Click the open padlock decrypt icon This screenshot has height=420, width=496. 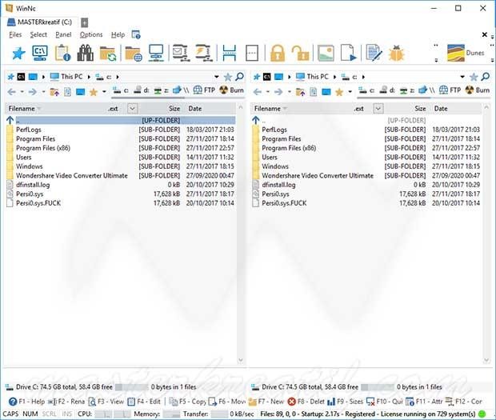pos(300,54)
